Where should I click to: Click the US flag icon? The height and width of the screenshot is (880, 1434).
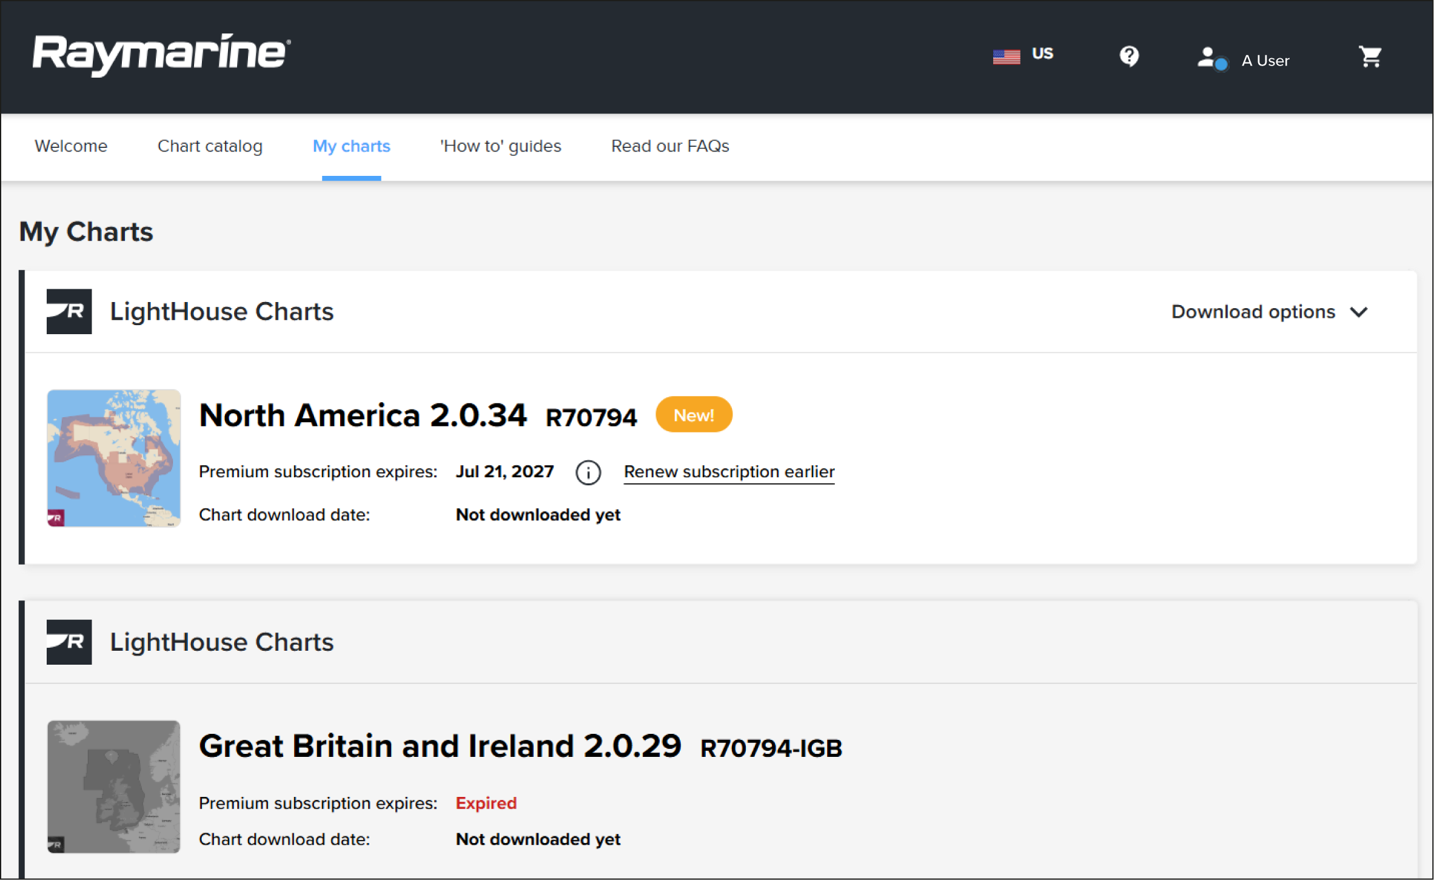1006,56
